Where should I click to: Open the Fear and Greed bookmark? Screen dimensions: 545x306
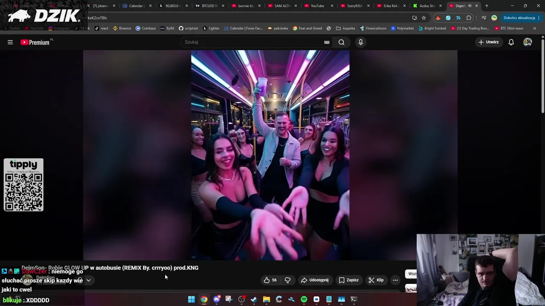[x=307, y=28]
